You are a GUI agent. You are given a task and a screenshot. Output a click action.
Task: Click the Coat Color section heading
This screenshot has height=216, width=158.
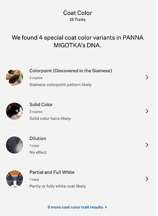pos(78,13)
